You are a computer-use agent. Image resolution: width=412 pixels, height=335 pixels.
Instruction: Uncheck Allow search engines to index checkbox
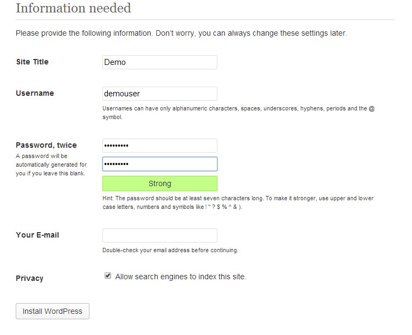tap(108, 275)
